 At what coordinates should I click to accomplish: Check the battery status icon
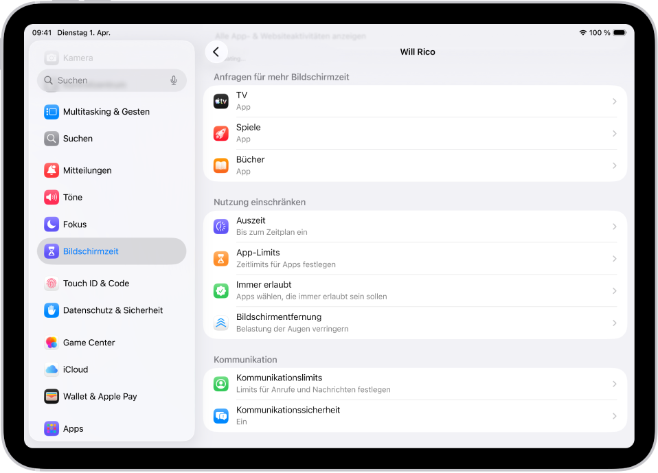(x=620, y=33)
